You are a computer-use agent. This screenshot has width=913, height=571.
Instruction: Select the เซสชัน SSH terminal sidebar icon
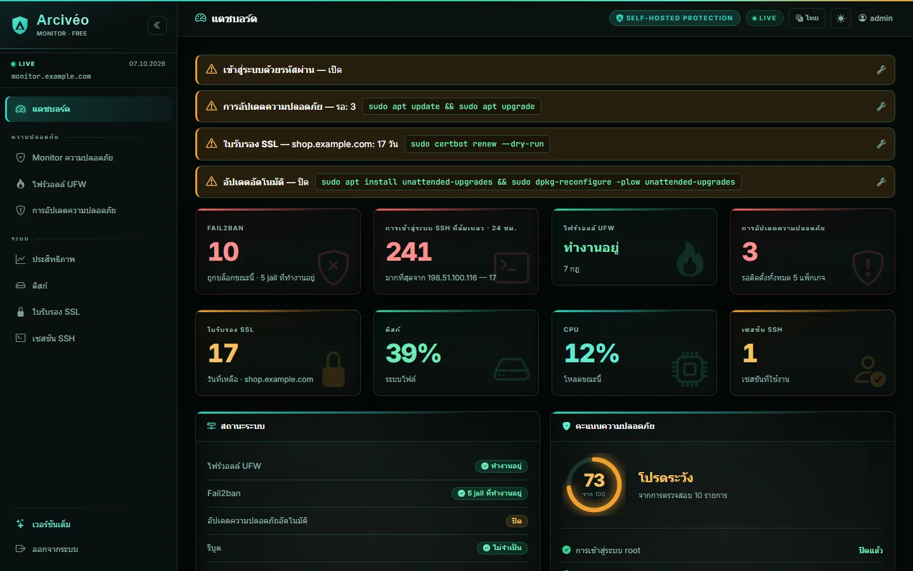pos(20,338)
